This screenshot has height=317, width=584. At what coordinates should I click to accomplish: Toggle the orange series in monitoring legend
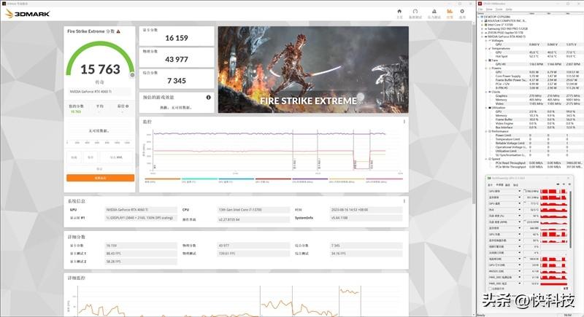click(162, 179)
